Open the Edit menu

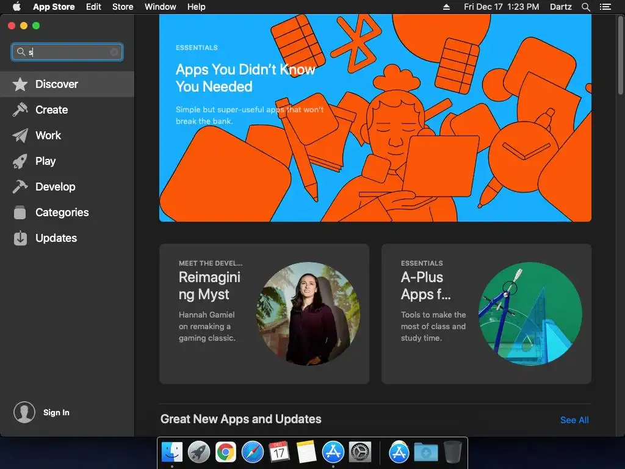point(93,7)
